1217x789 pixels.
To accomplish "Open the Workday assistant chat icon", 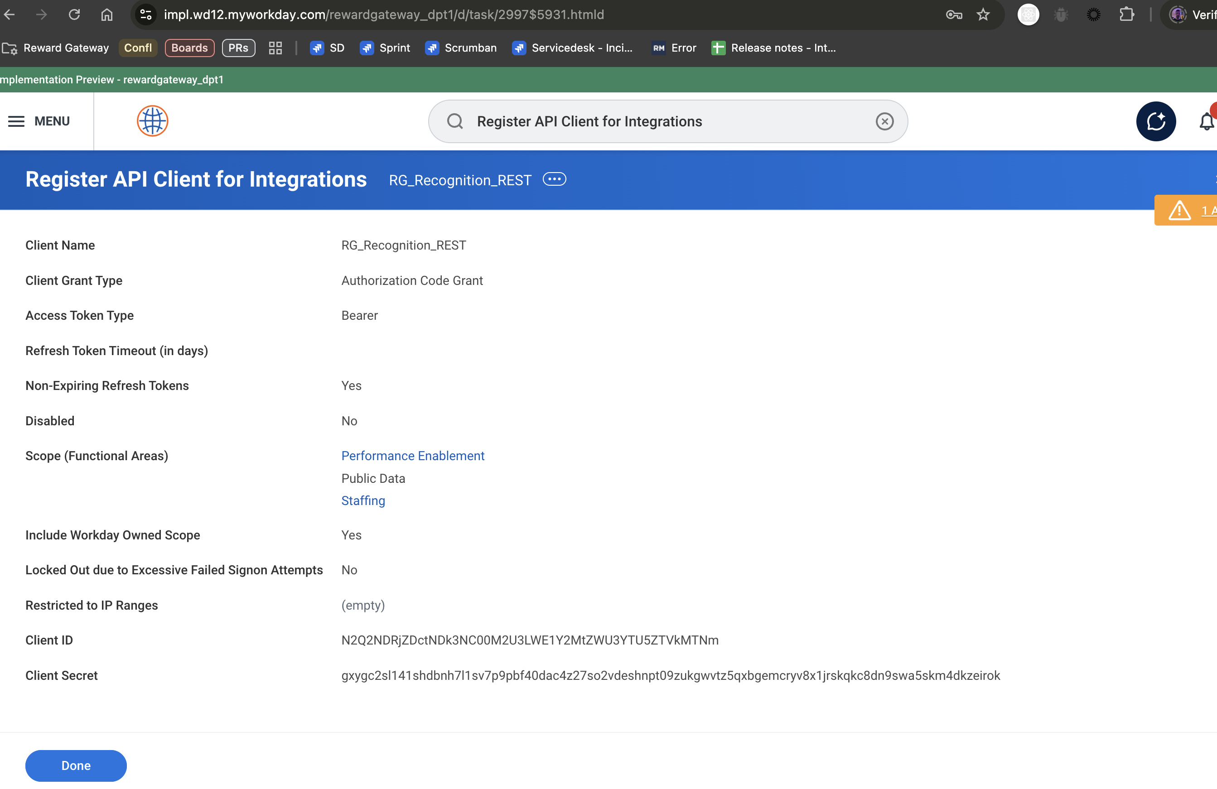I will pos(1156,121).
